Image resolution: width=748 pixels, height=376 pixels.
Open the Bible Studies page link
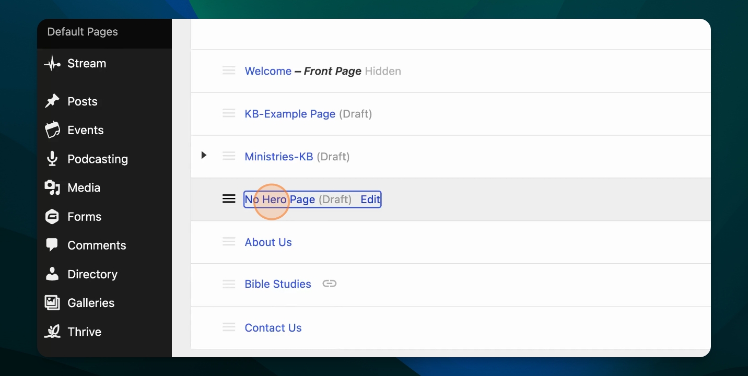(x=278, y=284)
